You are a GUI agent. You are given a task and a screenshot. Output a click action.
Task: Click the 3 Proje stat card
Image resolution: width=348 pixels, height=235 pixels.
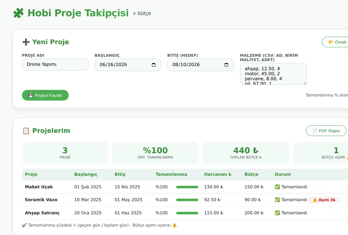(65, 153)
